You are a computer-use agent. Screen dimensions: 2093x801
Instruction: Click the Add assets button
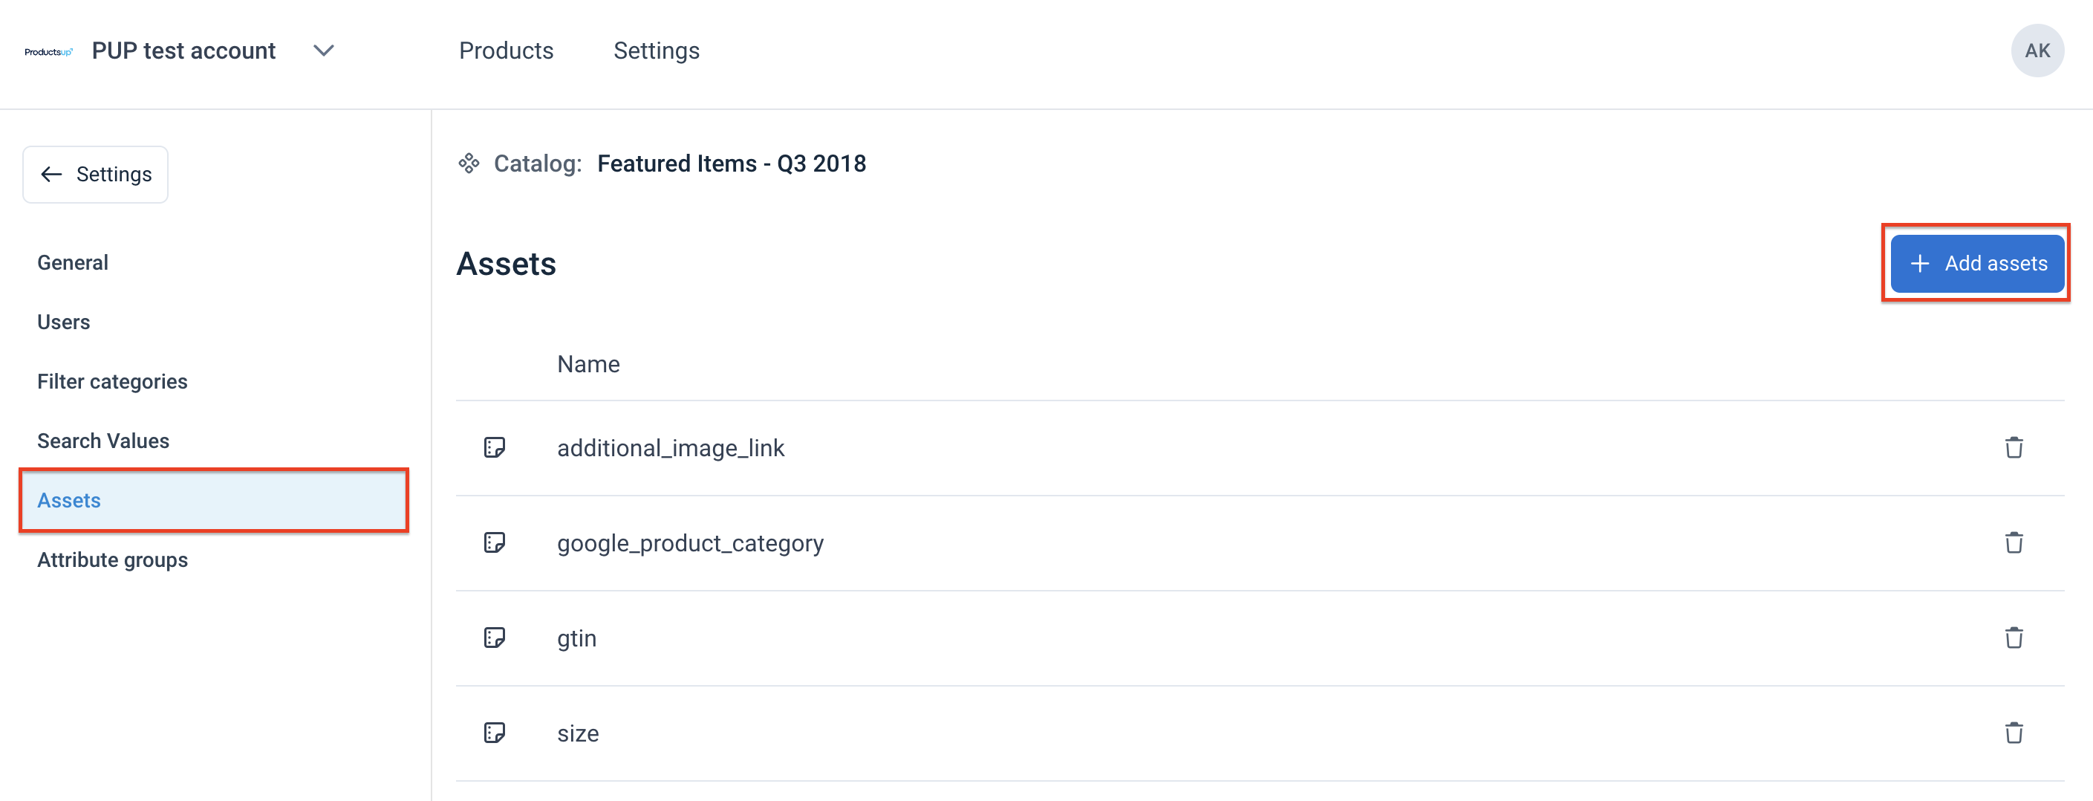tap(1977, 262)
